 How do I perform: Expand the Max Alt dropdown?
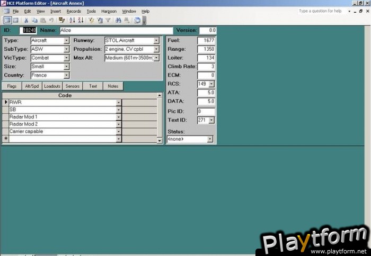[156, 58]
